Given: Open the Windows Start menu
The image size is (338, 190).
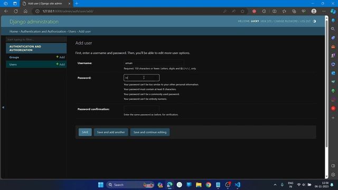Looking at the screenshot, I should (x=101, y=185).
